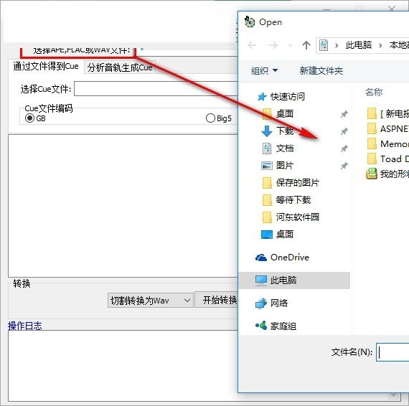Screen dimensions: 409x406
Task: Open 切割转换为Wav dropdown
Action: pyautogui.click(x=151, y=301)
